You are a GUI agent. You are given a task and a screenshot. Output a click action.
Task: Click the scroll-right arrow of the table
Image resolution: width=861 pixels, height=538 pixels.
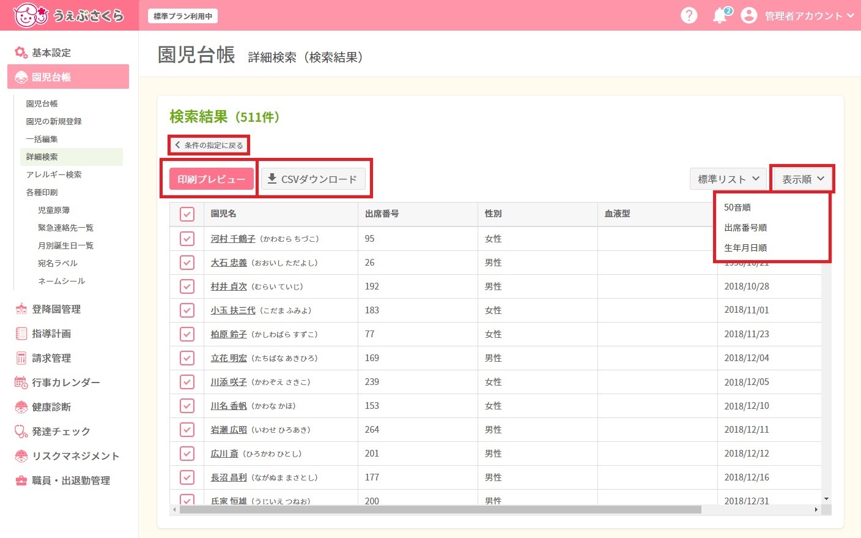pos(816,509)
